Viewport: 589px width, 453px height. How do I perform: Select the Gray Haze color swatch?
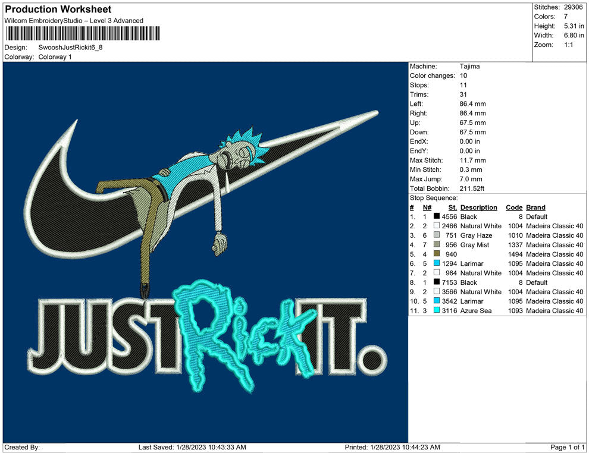(437, 235)
